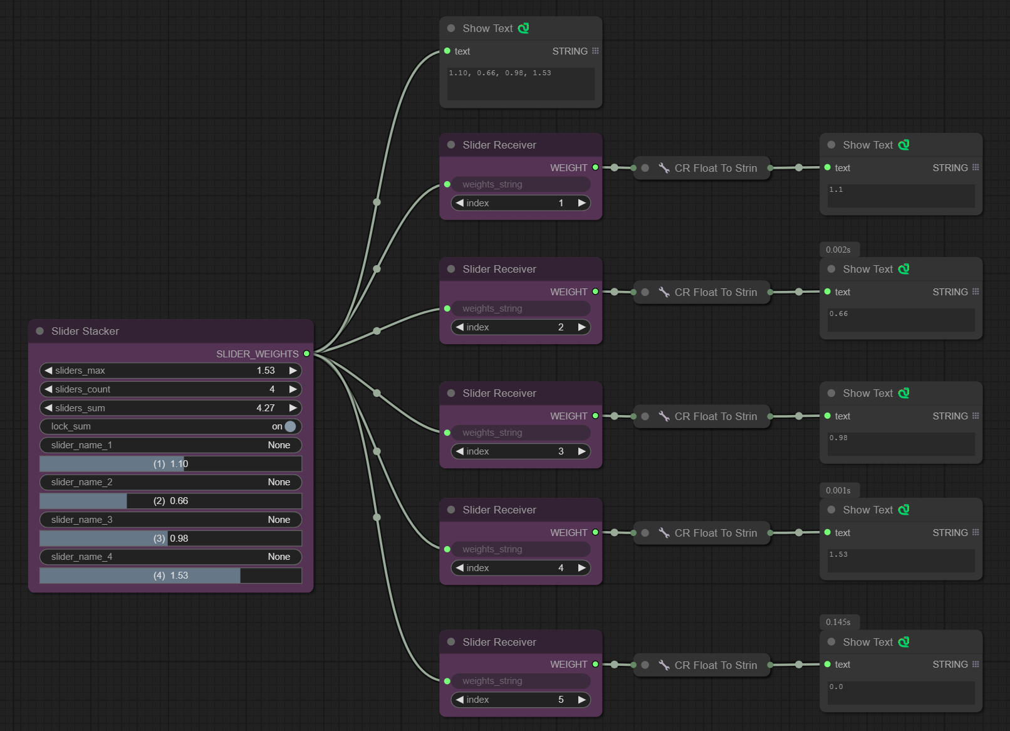
Task: Click the slider_name_2 field
Action: pyautogui.click(x=170, y=482)
